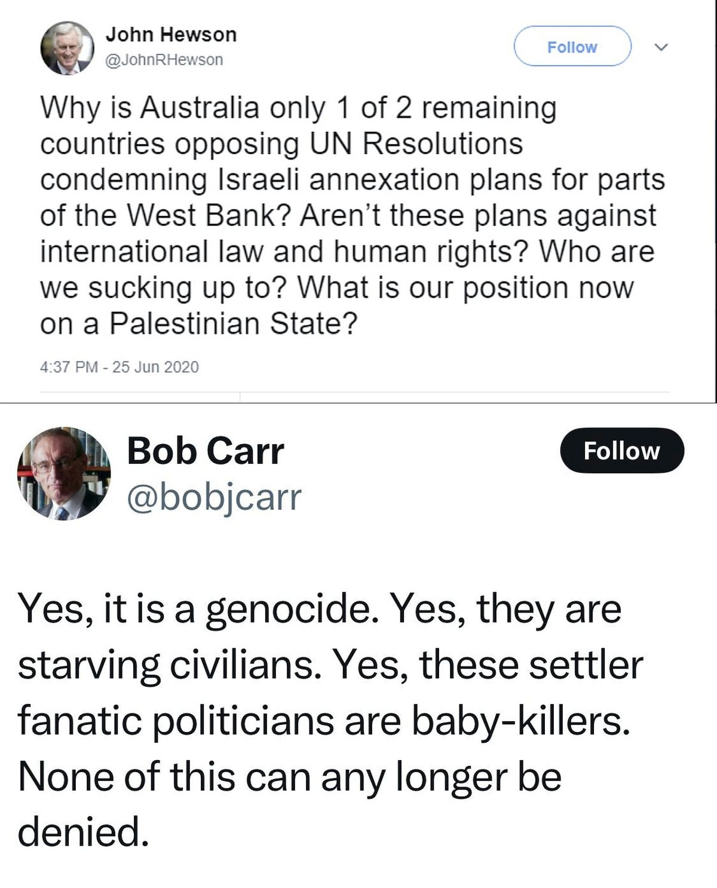Click "Why is Australia" opening words
Image resolution: width=717 pixels, height=888 pixels.
[x=149, y=108]
